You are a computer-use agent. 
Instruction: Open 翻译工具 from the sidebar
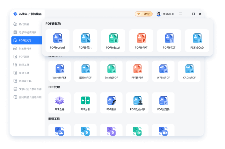coord(24,65)
